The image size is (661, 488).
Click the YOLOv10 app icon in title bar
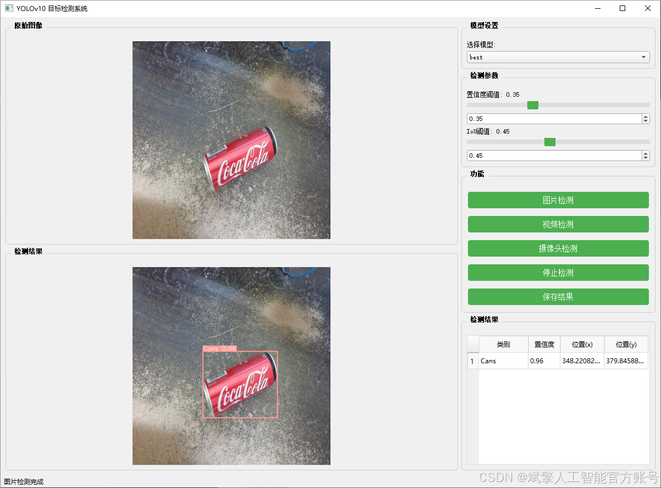coord(9,8)
